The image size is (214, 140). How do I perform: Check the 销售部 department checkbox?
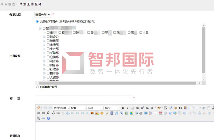(48, 41)
